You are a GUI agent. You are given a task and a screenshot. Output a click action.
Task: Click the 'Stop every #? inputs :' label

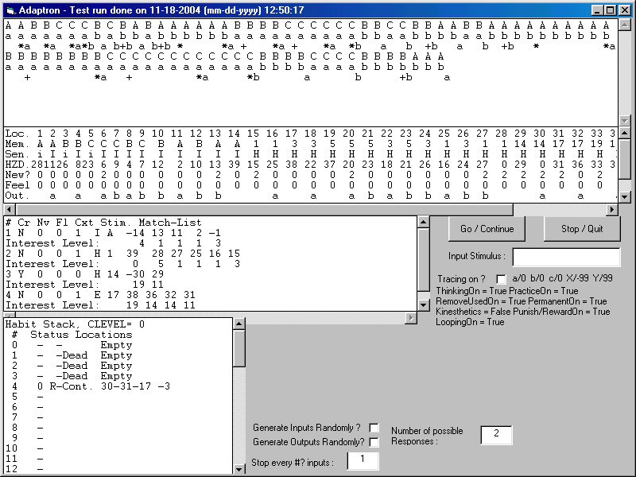293,463
